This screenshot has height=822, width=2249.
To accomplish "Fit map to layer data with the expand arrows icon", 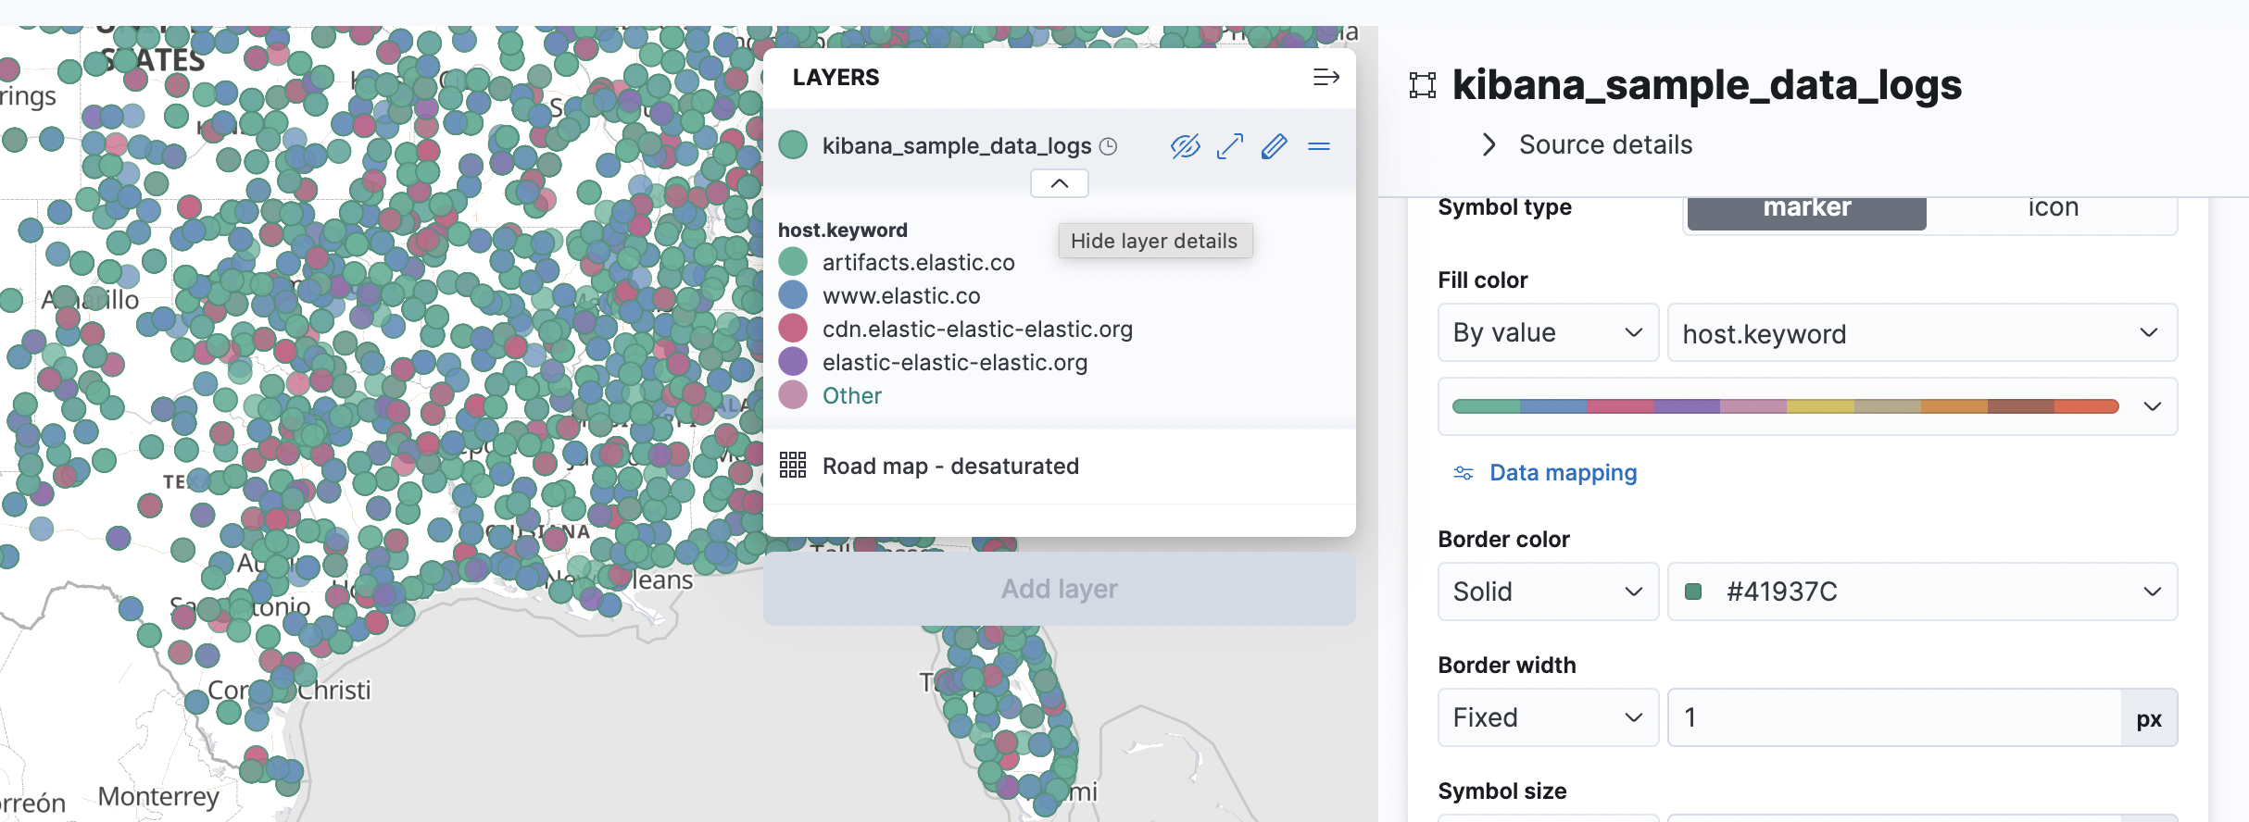I will [x=1229, y=146].
